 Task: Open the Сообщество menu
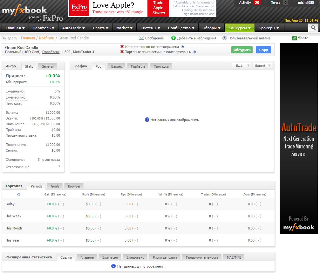pyautogui.click(x=181, y=28)
